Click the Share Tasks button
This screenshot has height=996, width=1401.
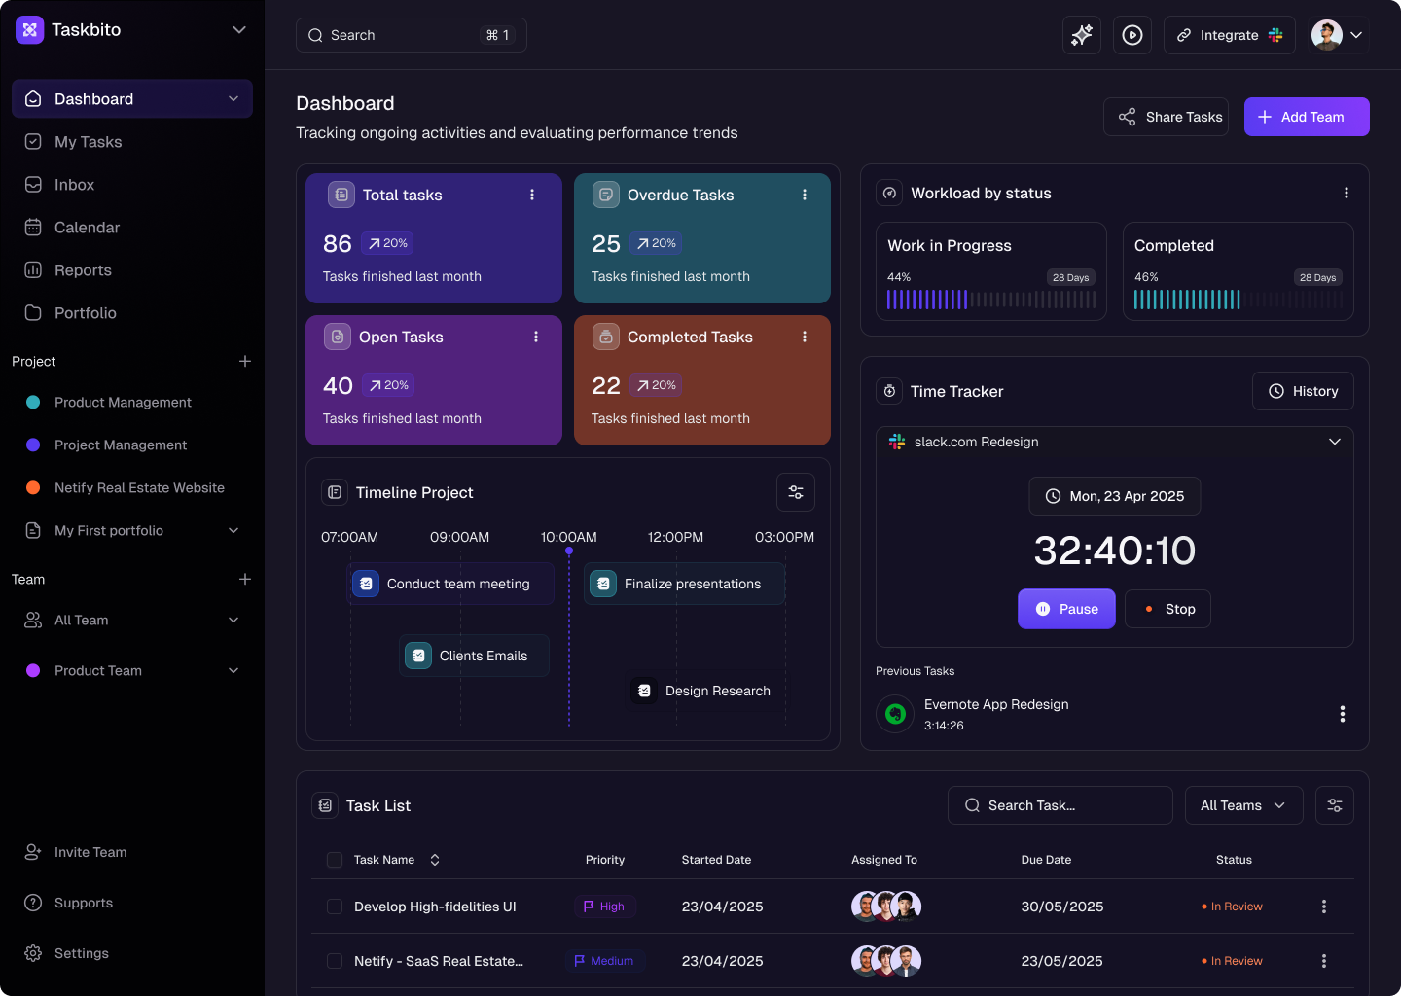(x=1166, y=116)
